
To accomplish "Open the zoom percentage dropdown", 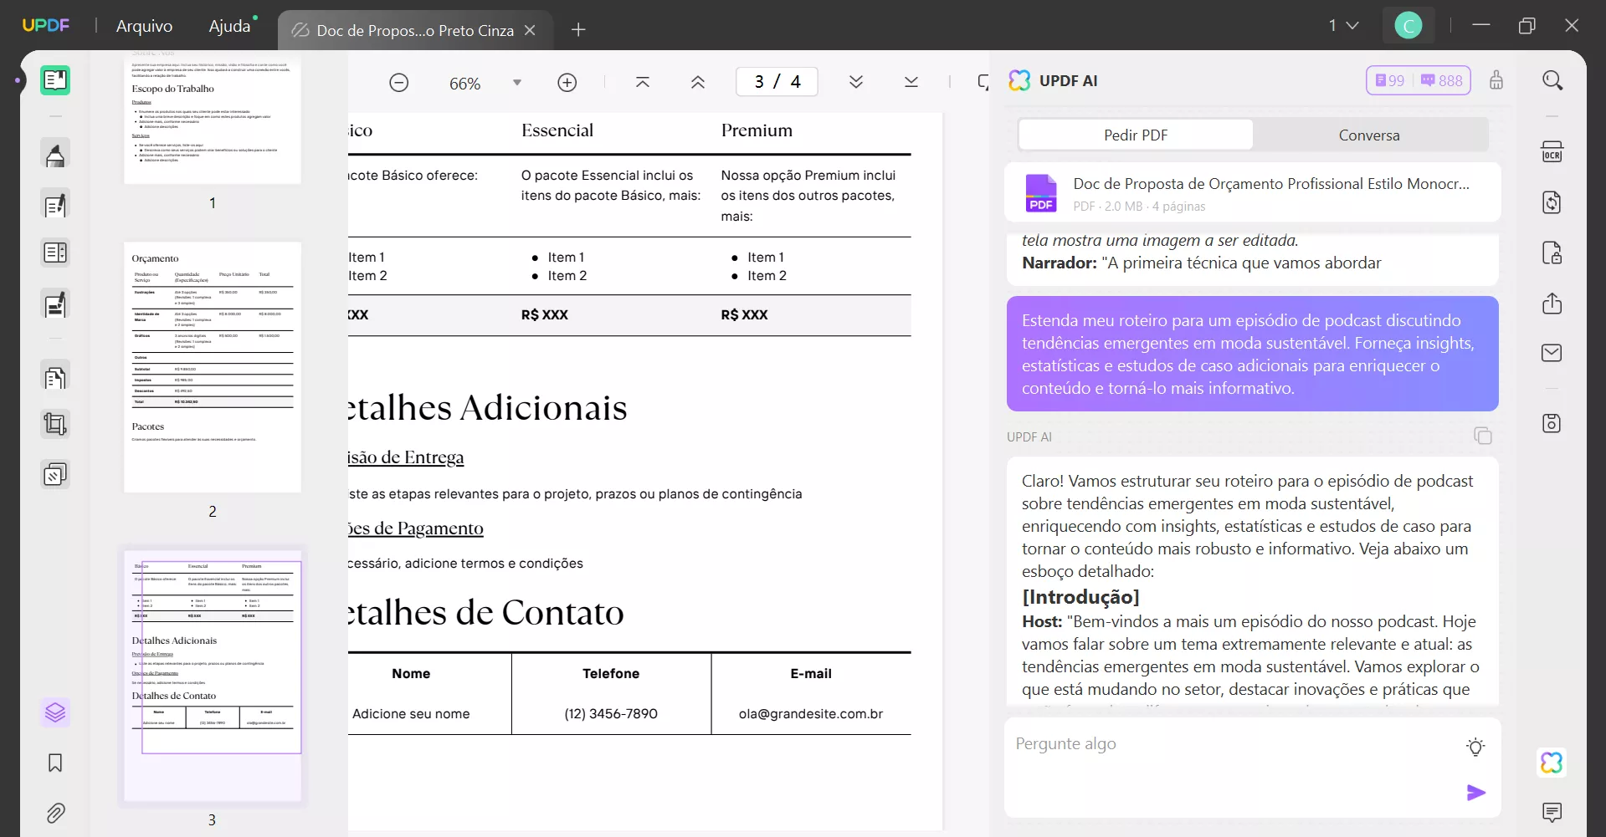I will [x=517, y=82].
